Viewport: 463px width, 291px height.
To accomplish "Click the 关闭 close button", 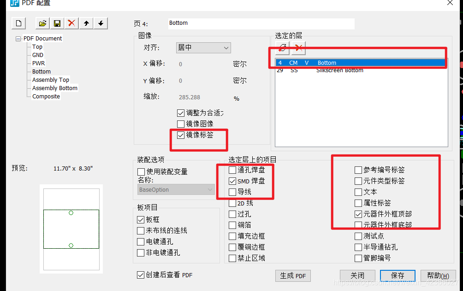I will coord(357,276).
